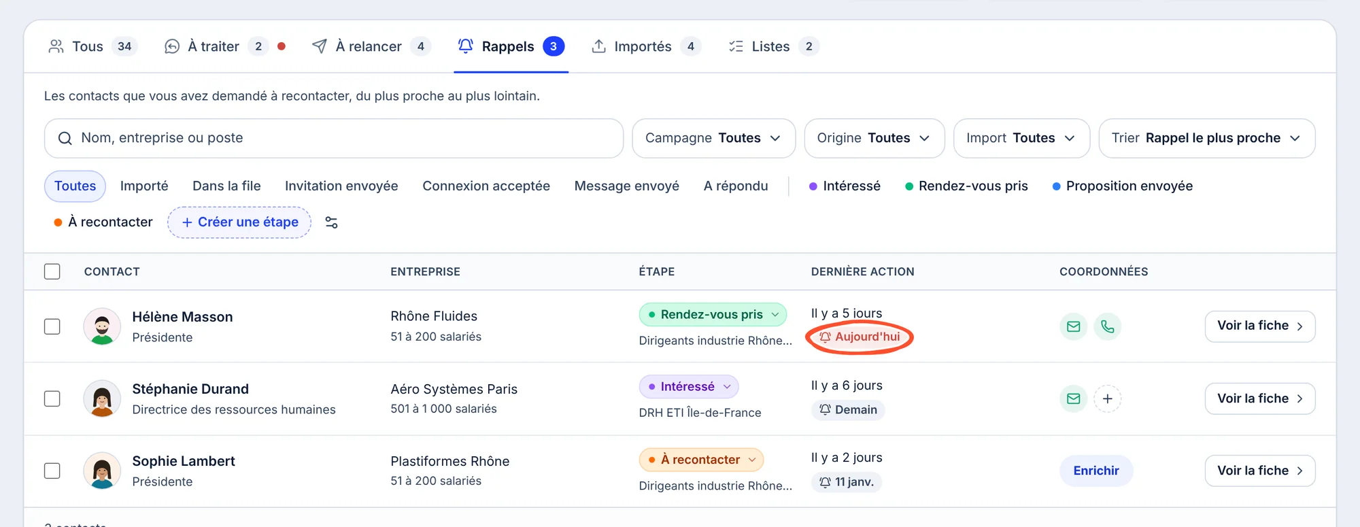Filter by the purple 'Intéressé' stage
The width and height of the screenshot is (1360, 527).
(x=845, y=186)
